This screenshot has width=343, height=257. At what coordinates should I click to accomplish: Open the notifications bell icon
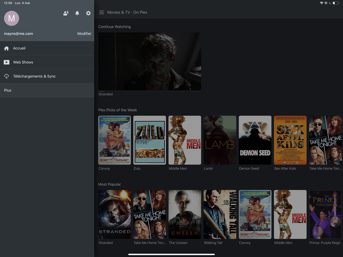(x=77, y=13)
